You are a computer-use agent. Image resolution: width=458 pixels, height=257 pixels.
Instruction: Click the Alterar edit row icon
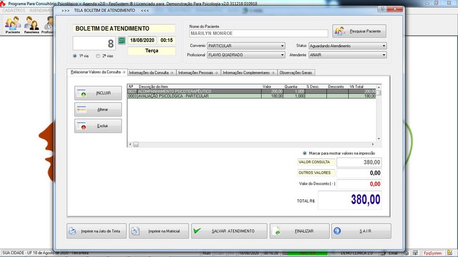click(x=81, y=110)
